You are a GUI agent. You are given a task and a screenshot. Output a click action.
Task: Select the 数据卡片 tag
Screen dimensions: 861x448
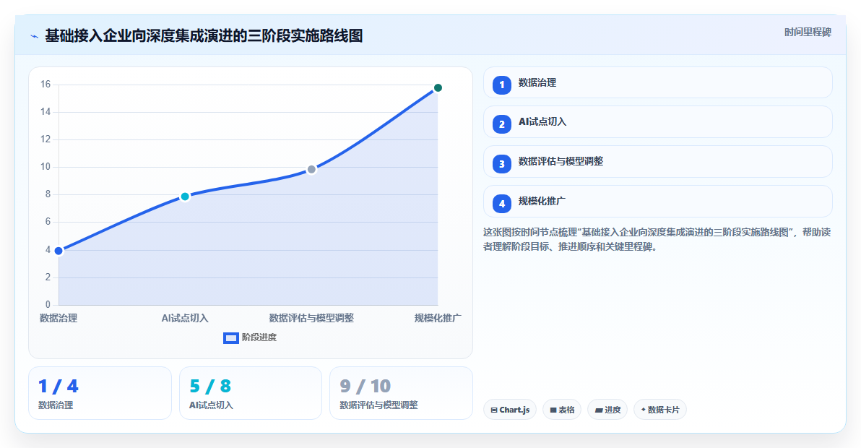660,410
